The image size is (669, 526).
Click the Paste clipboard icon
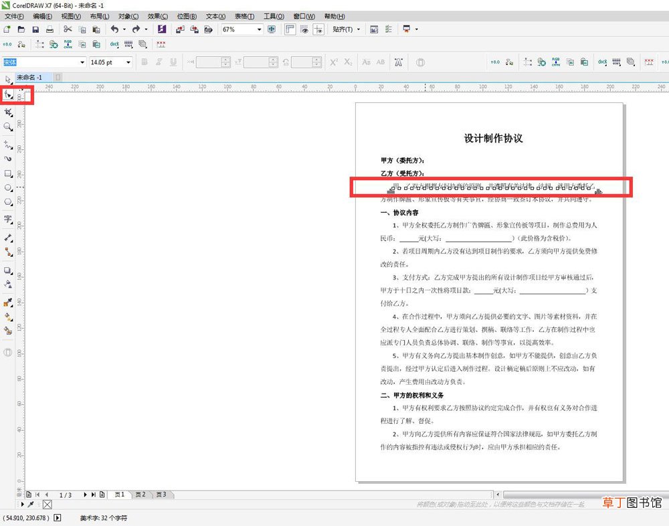point(96,29)
